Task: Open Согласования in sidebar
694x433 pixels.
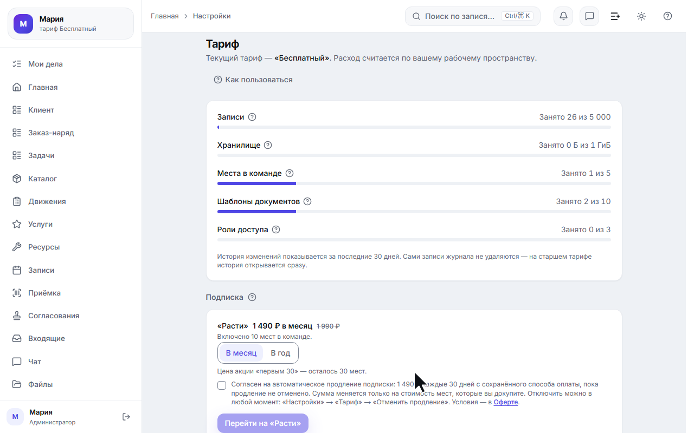Action: [x=70, y=316]
